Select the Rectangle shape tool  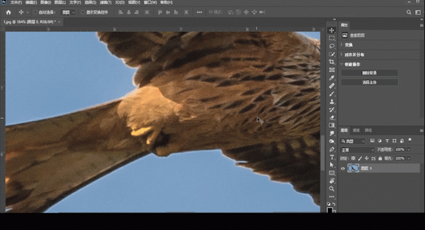click(x=332, y=173)
